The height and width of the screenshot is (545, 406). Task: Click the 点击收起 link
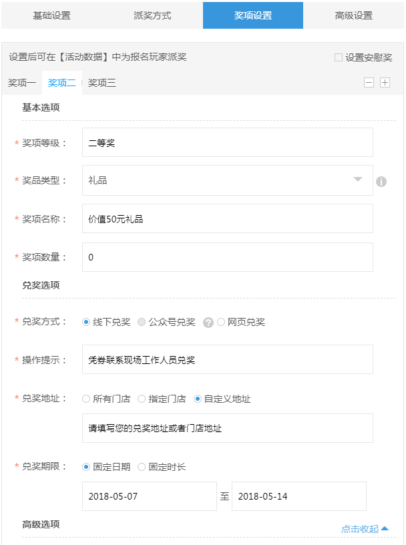(x=360, y=529)
